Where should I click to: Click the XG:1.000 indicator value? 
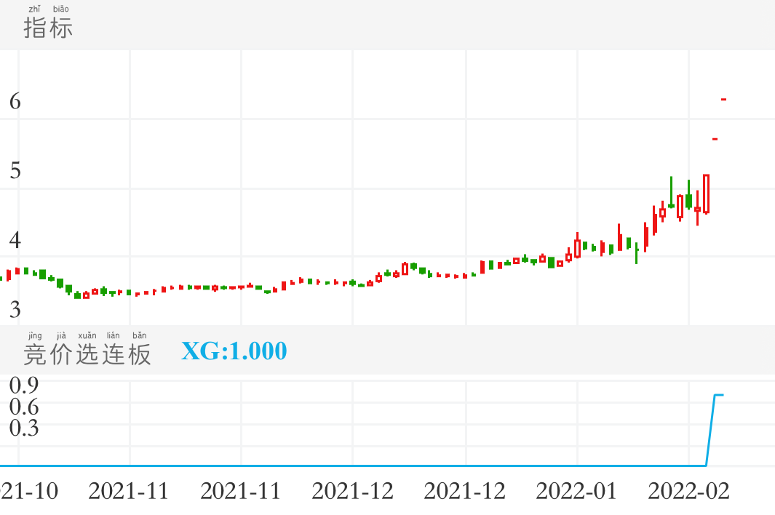click(x=234, y=351)
